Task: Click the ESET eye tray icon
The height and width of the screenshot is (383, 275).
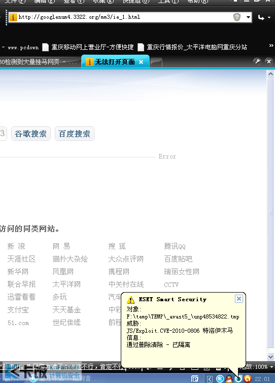Action: click(238, 379)
